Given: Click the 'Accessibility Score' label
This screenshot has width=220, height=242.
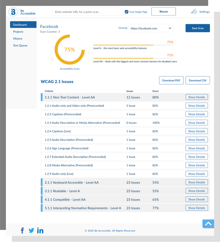Looking at the screenshot, I should tap(70, 69).
